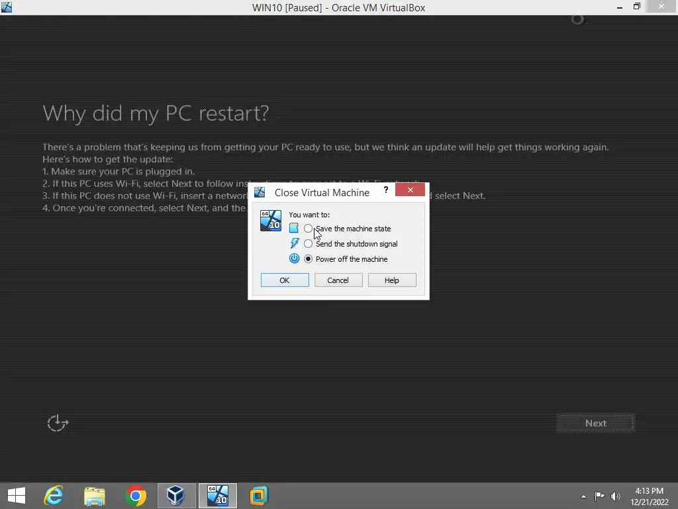Select Send the shutdown signal option
This screenshot has height=509, width=678.
tap(308, 244)
